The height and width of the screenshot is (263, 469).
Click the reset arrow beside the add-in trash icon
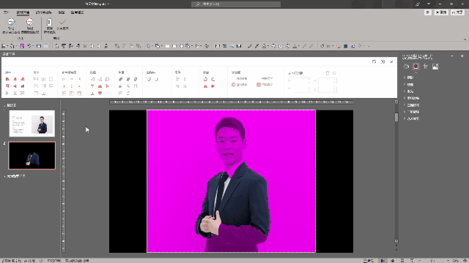point(334,73)
